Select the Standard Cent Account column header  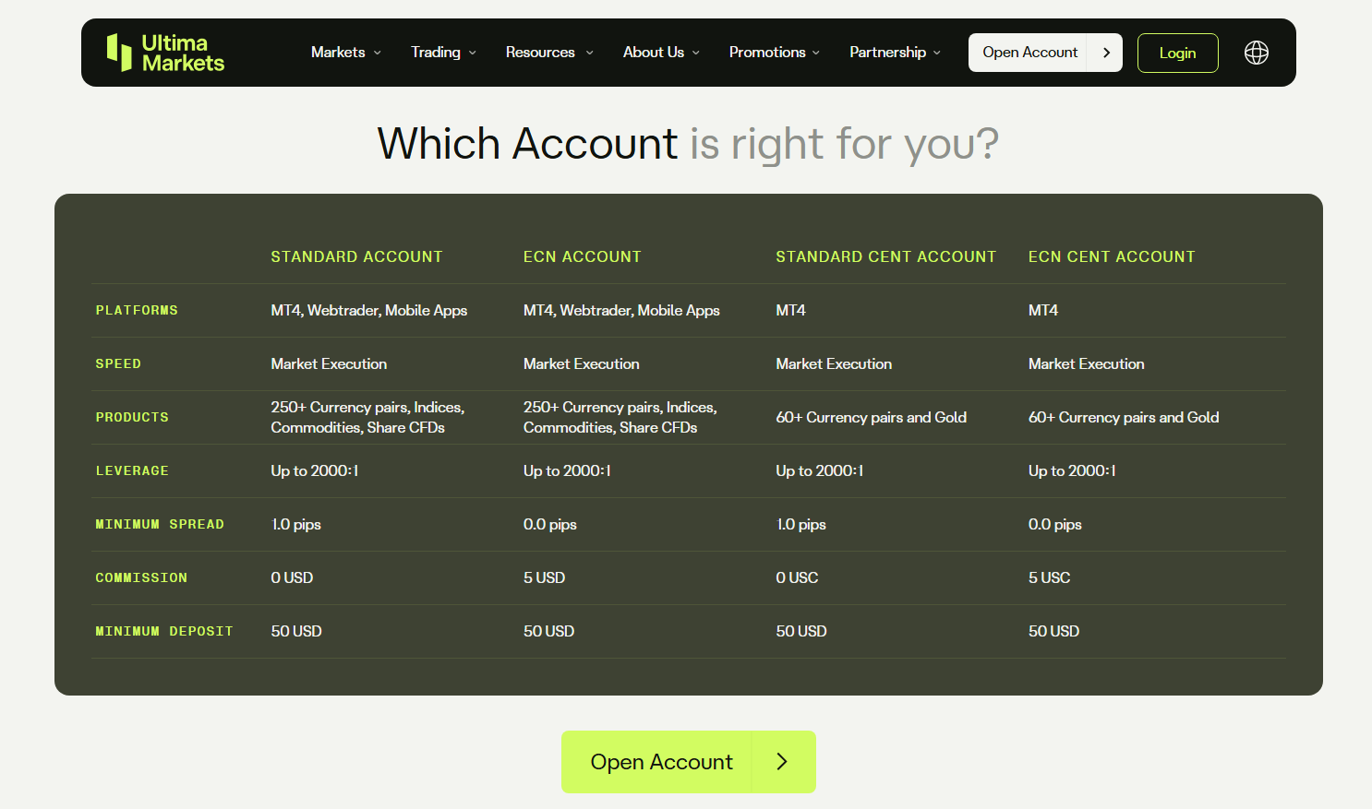[885, 256]
